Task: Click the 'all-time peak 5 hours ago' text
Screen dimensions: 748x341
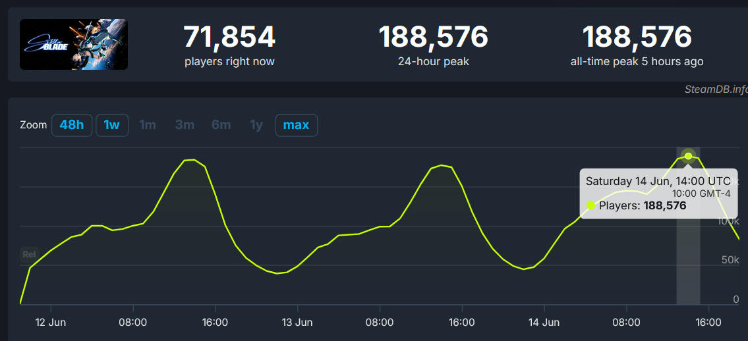Action: [x=637, y=62]
